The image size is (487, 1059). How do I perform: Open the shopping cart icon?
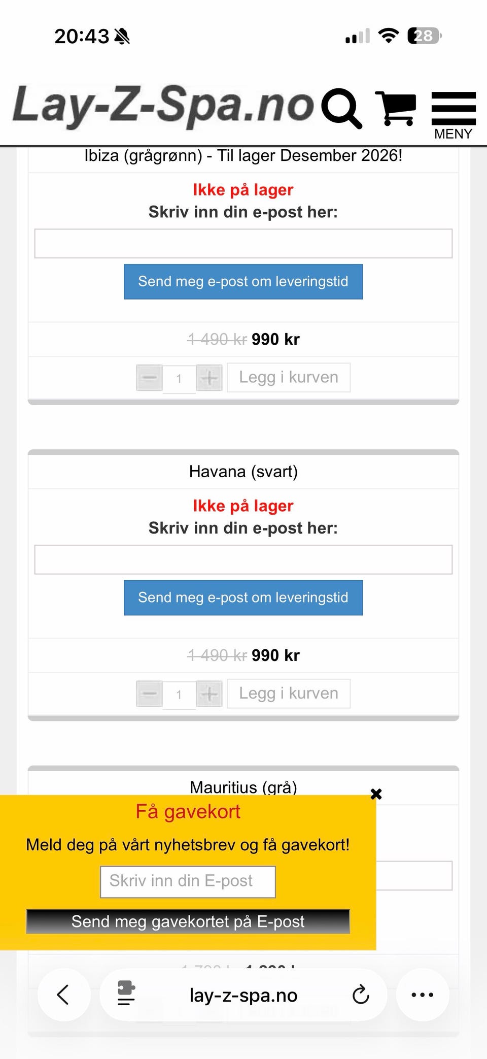click(395, 108)
